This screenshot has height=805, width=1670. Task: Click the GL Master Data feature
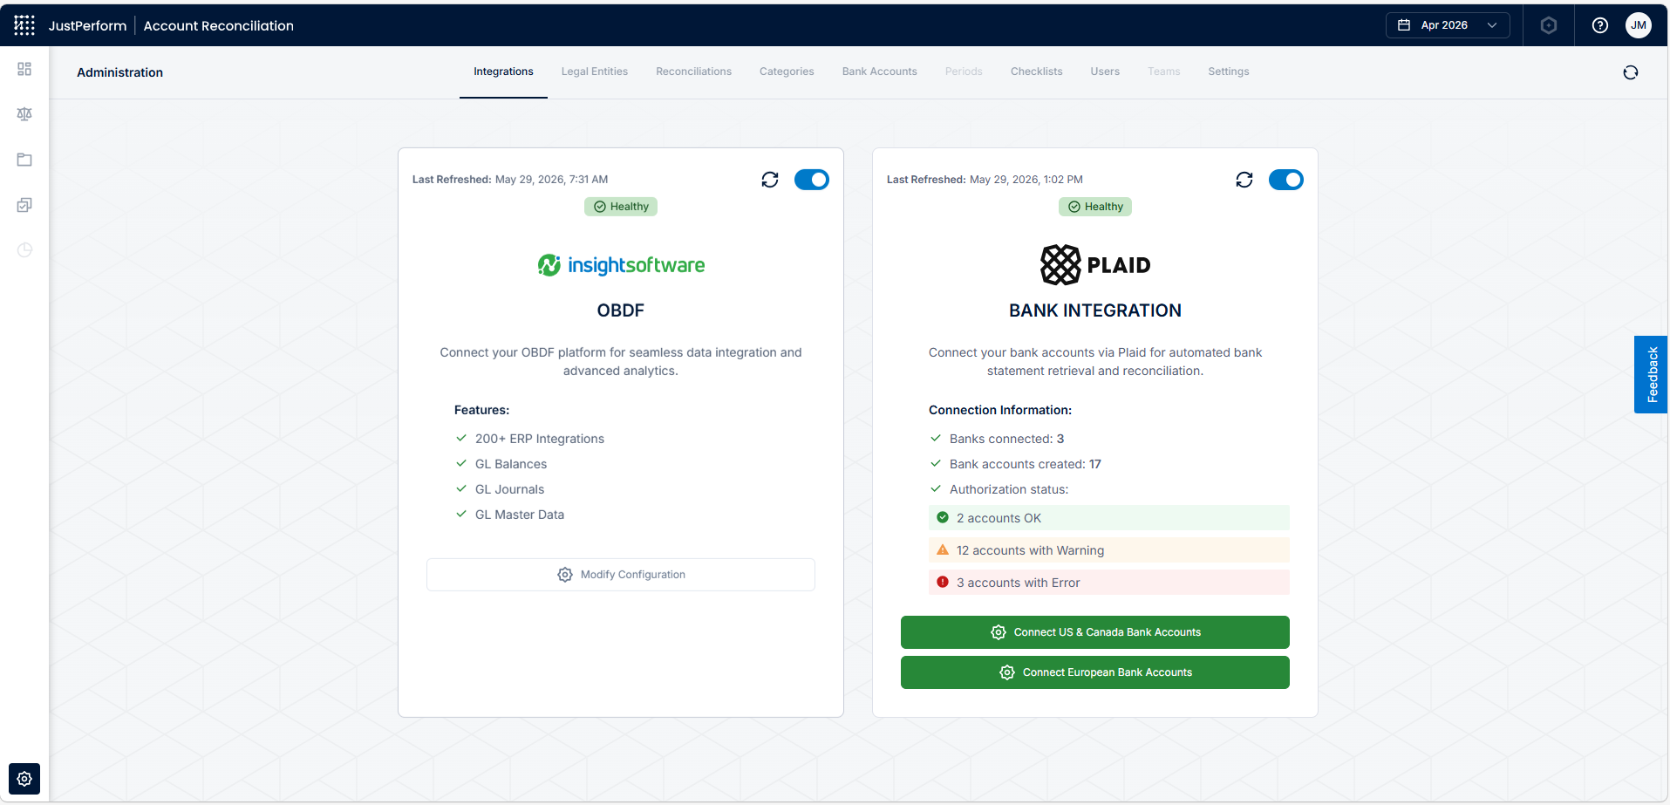[x=520, y=515]
